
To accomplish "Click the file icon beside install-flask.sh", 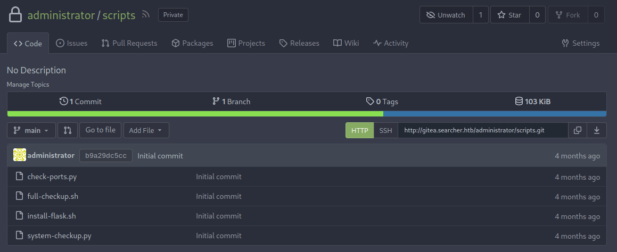I will (19, 216).
